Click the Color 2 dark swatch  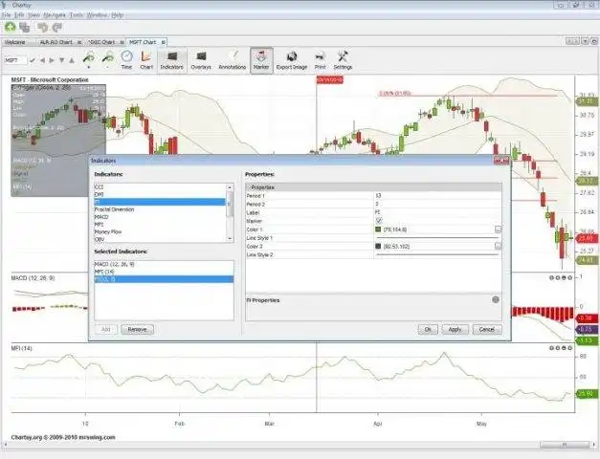click(378, 247)
